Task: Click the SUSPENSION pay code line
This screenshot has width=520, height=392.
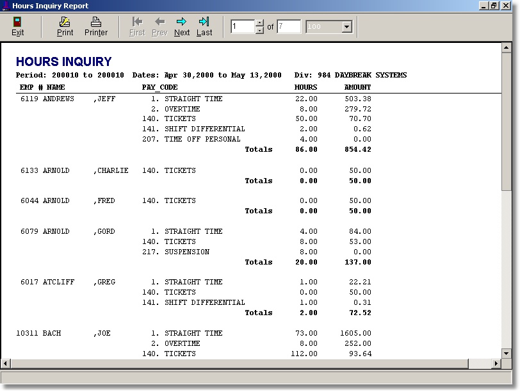Action: 175,252
